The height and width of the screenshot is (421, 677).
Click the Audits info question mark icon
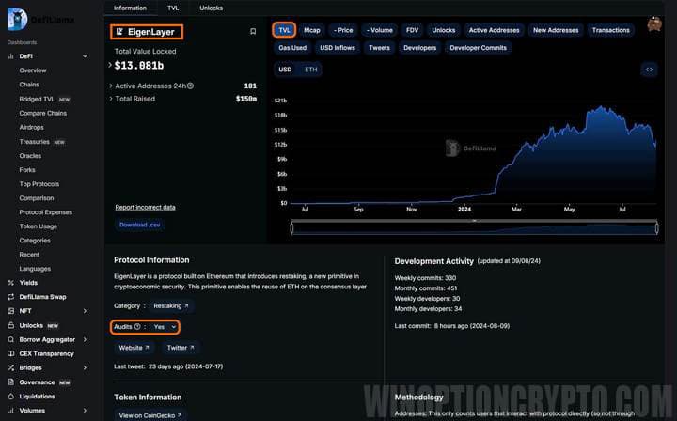coord(137,326)
